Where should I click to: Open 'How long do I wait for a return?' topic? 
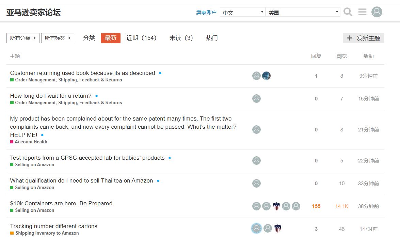(51, 96)
